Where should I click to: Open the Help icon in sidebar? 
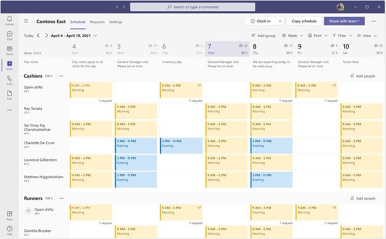pos(10,230)
